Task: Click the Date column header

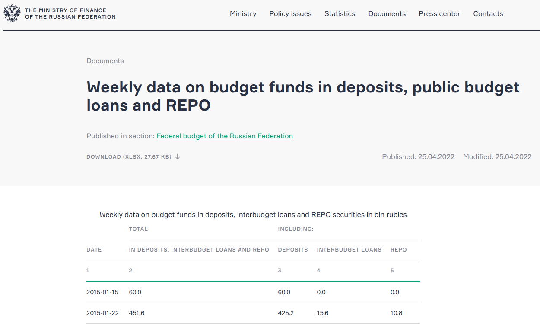Action: [x=94, y=250]
